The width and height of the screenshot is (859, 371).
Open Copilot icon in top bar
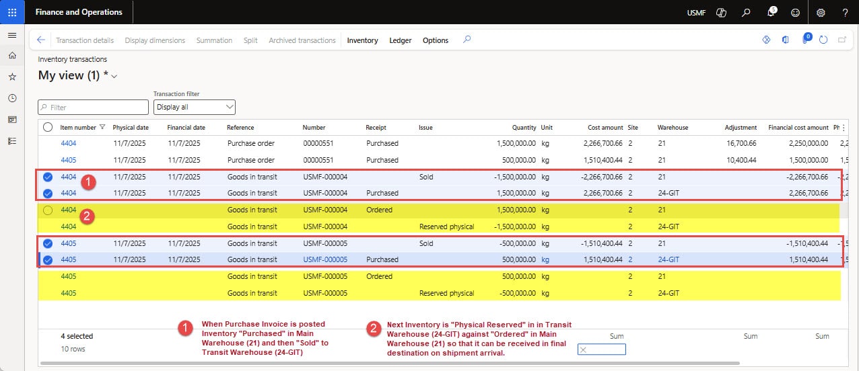[722, 12]
